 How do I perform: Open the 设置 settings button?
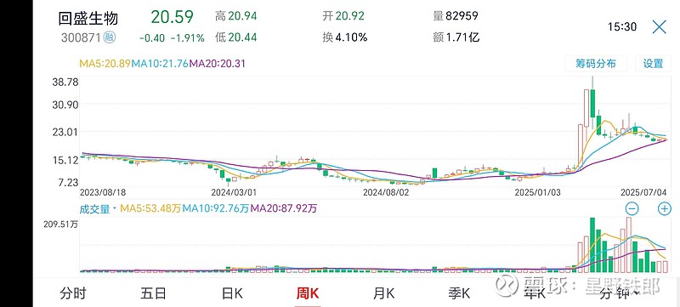pyautogui.click(x=653, y=64)
